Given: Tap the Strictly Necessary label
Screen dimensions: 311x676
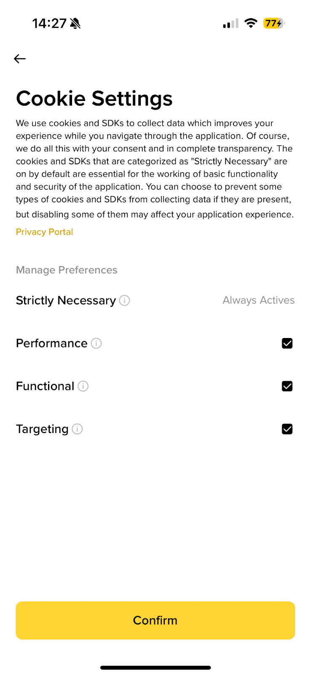Looking at the screenshot, I should click(66, 300).
